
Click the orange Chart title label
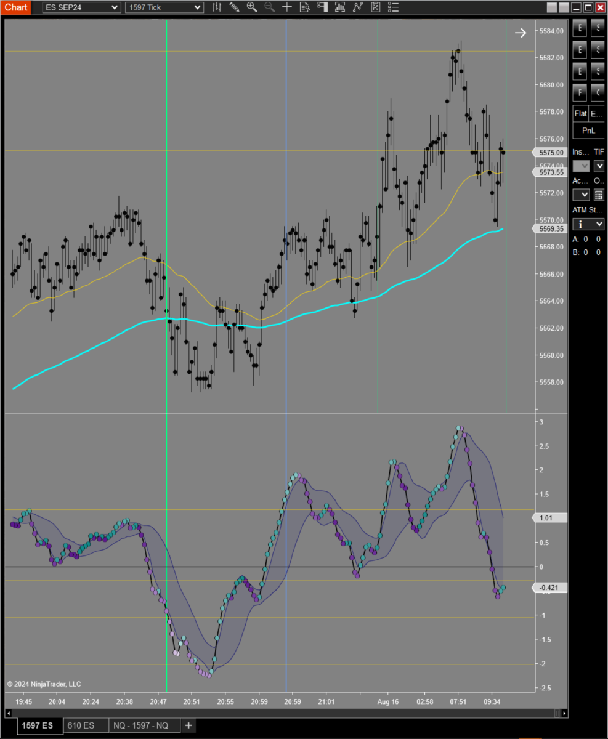tap(16, 7)
